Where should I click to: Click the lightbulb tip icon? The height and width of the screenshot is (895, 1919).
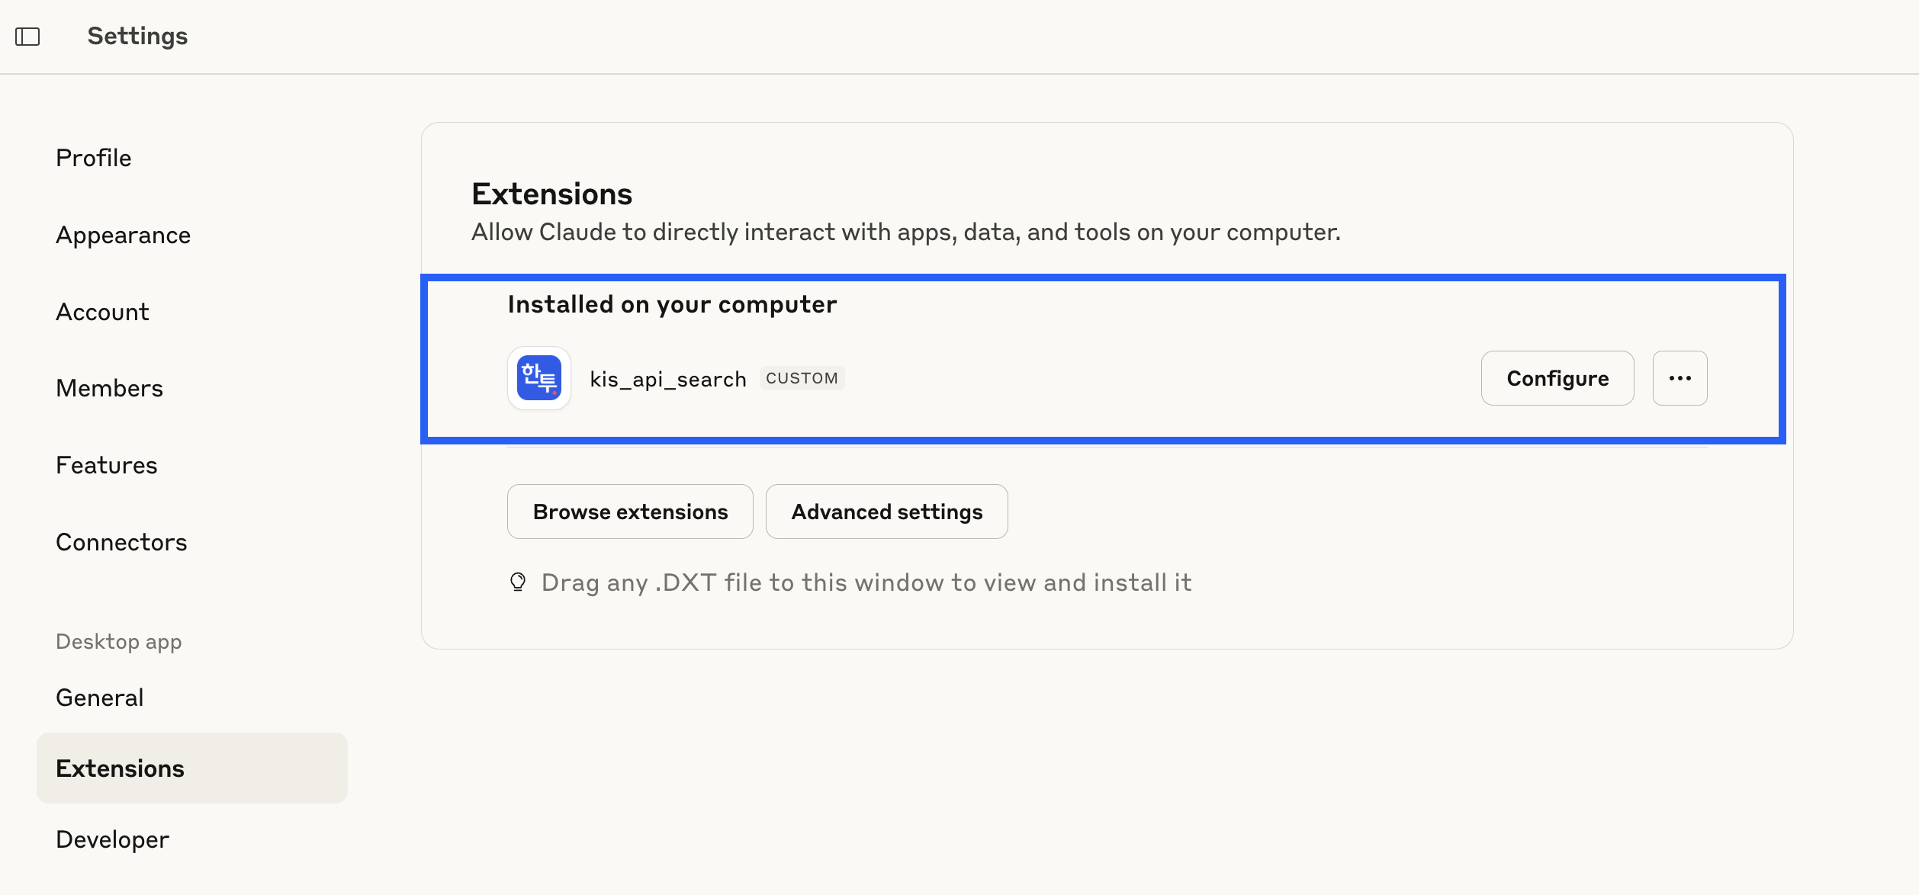[x=518, y=582]
